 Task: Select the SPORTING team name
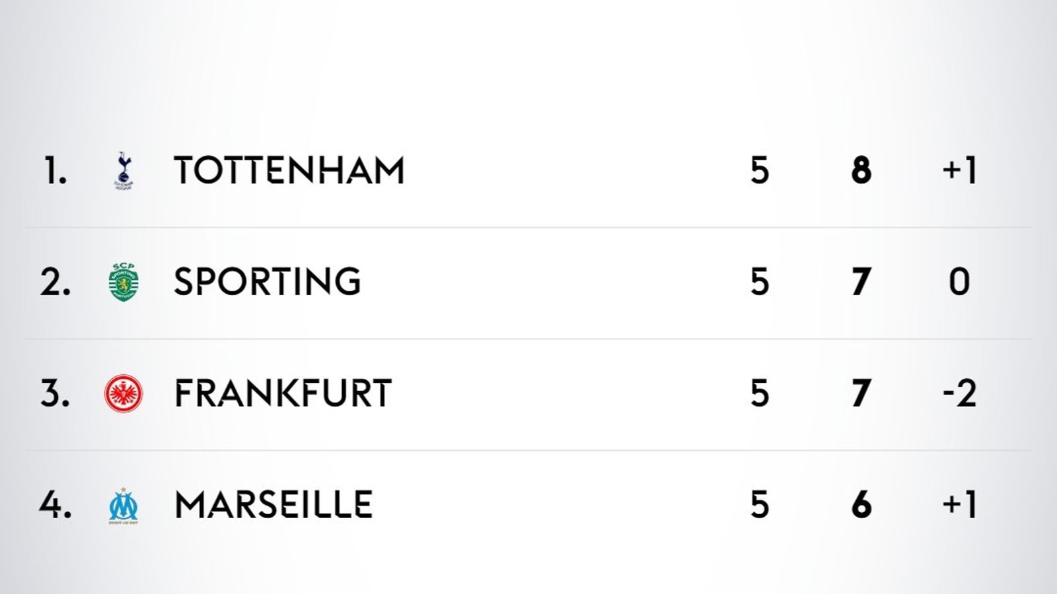268,282
